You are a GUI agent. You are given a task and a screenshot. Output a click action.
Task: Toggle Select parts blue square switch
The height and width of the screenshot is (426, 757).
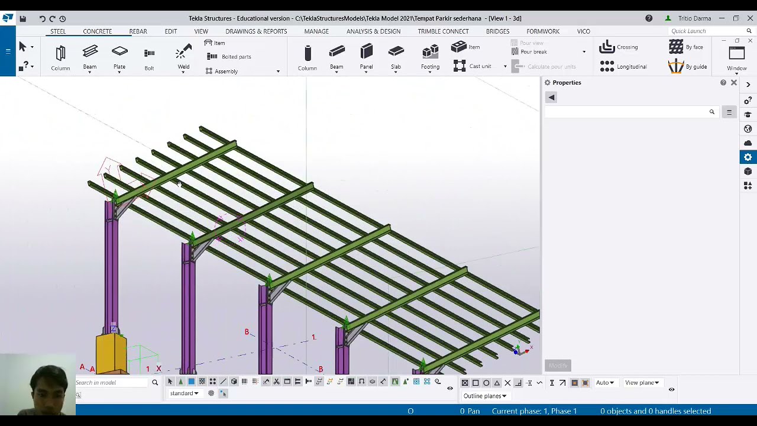[x=191, y=382]
